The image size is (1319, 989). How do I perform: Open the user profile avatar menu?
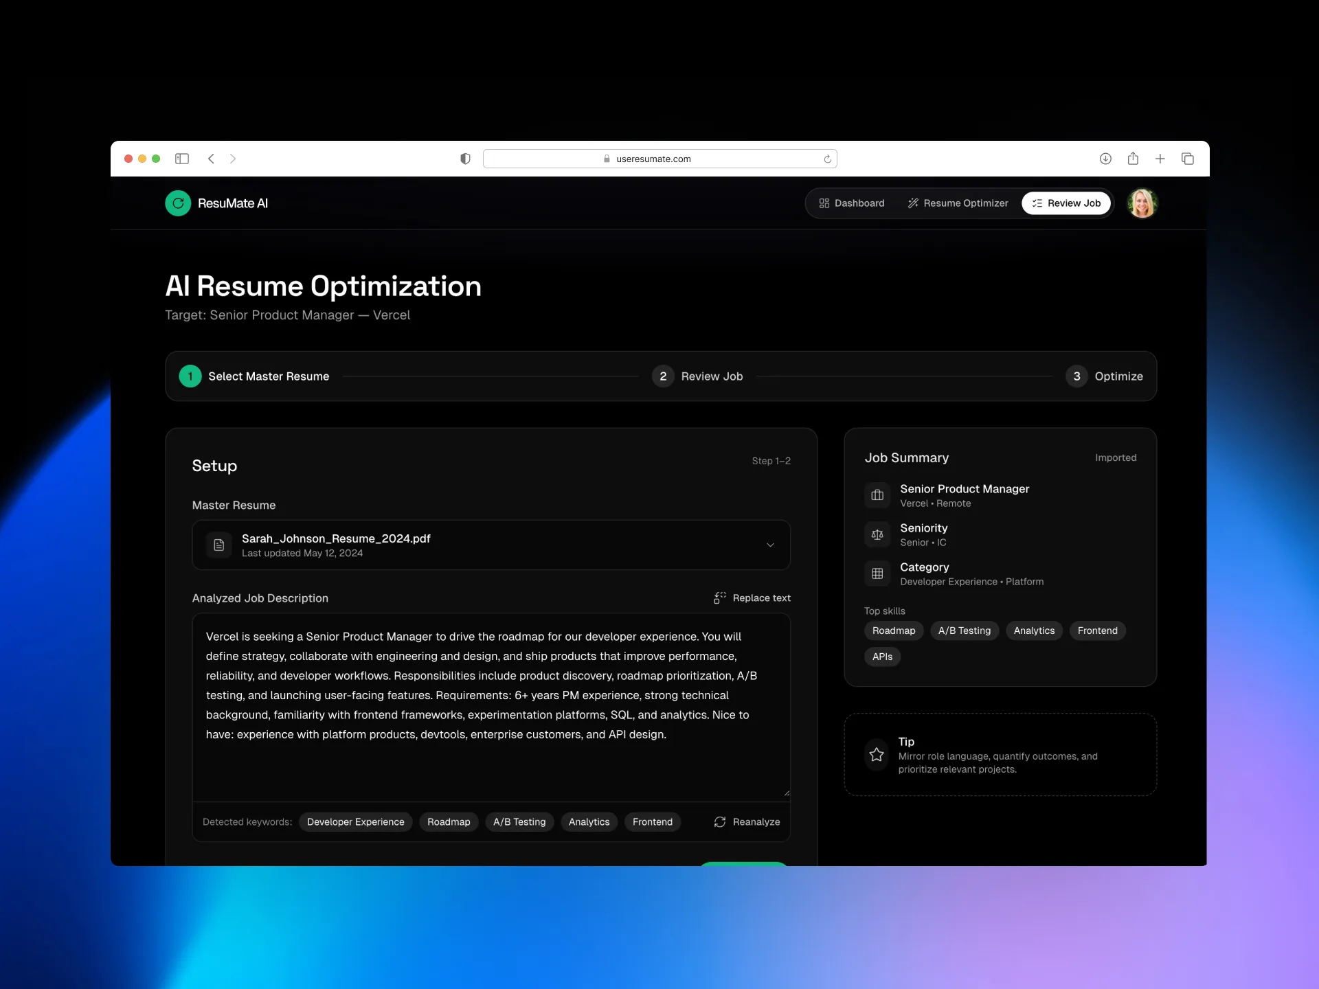[1142, 203]
